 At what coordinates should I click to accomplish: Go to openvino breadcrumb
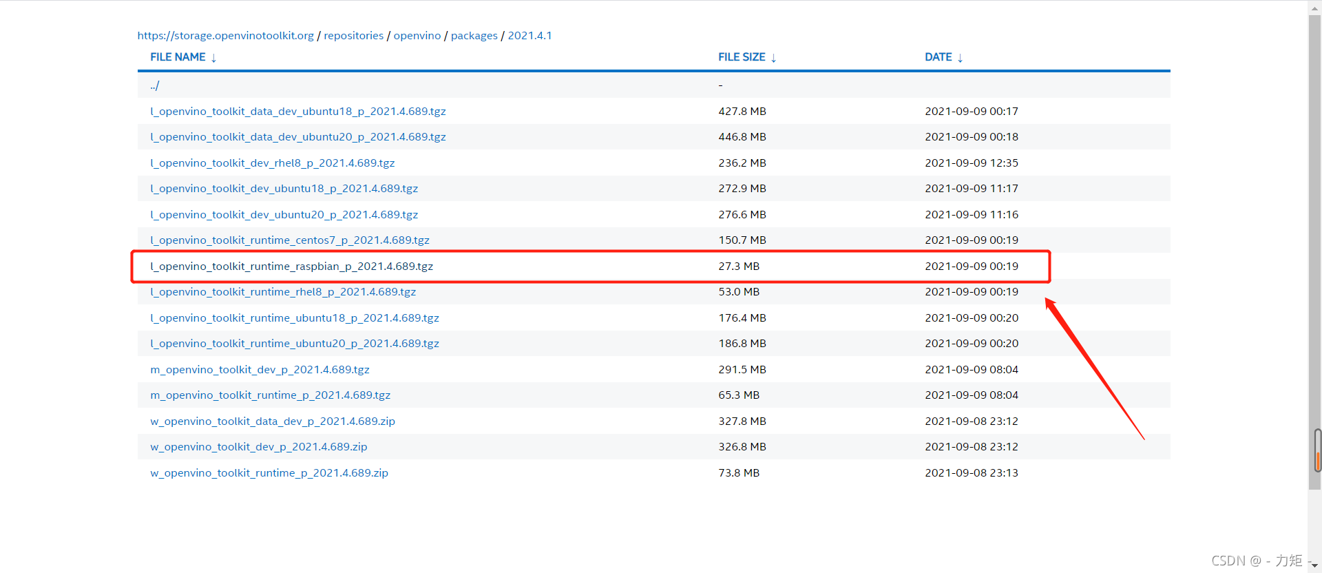(417, 36)
